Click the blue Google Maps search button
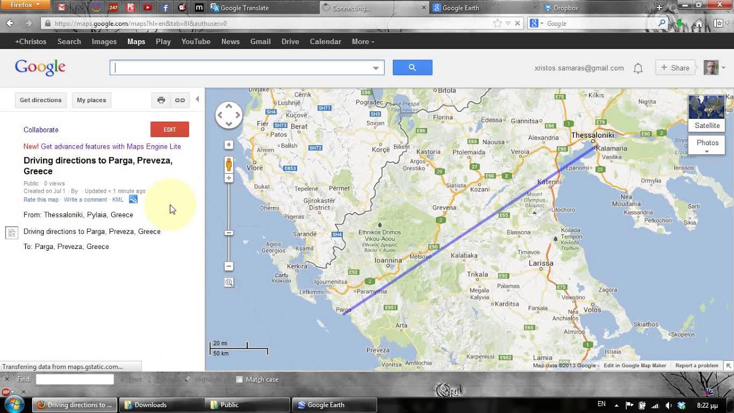Image resolution: width=734 pixels, height=413 pixels. (412, 68)
